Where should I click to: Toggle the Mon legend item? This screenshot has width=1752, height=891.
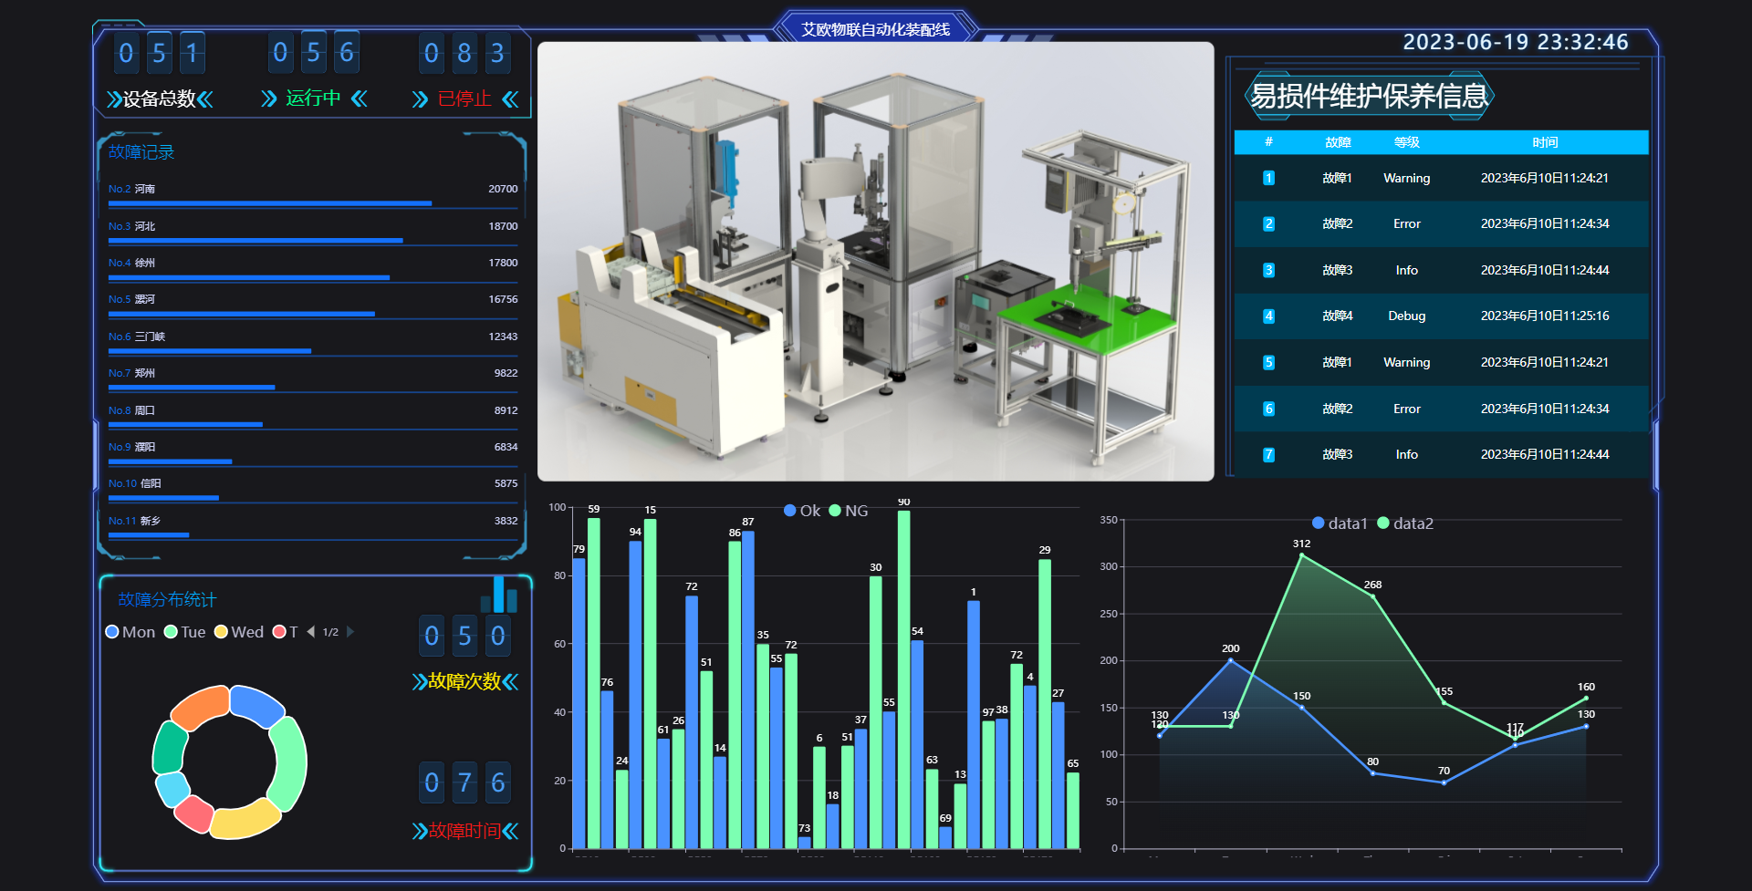pyautogui.click(x=130, y=632)
